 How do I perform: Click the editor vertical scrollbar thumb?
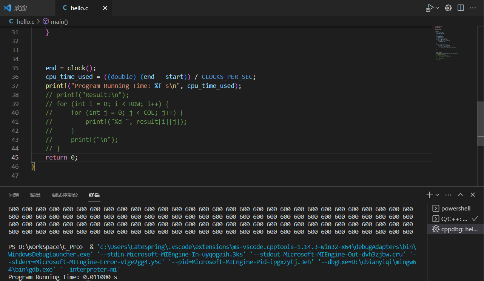click(x=480, y=123)
